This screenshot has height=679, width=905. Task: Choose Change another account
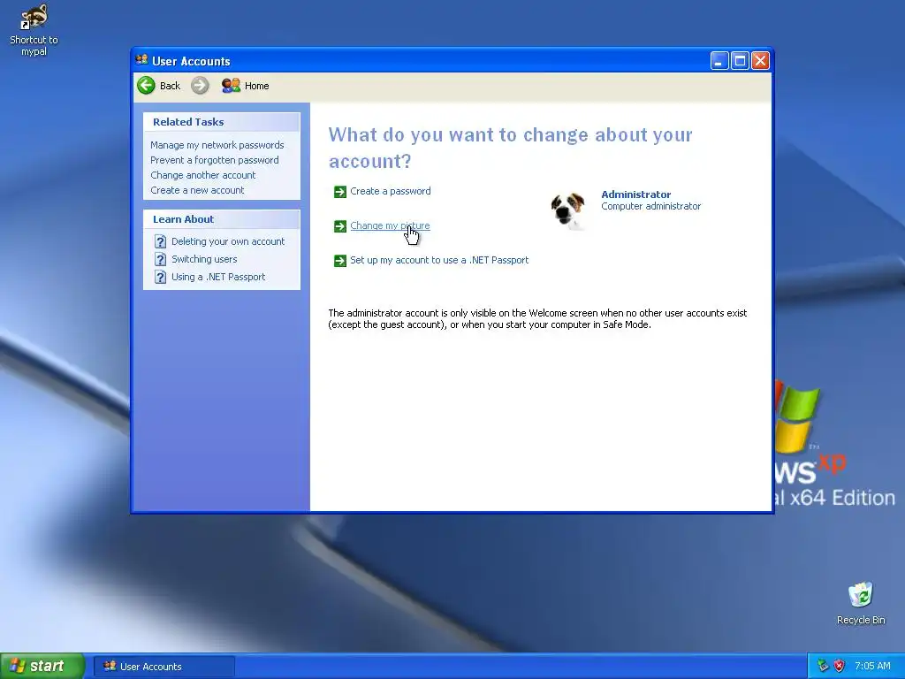click(203, 175)
